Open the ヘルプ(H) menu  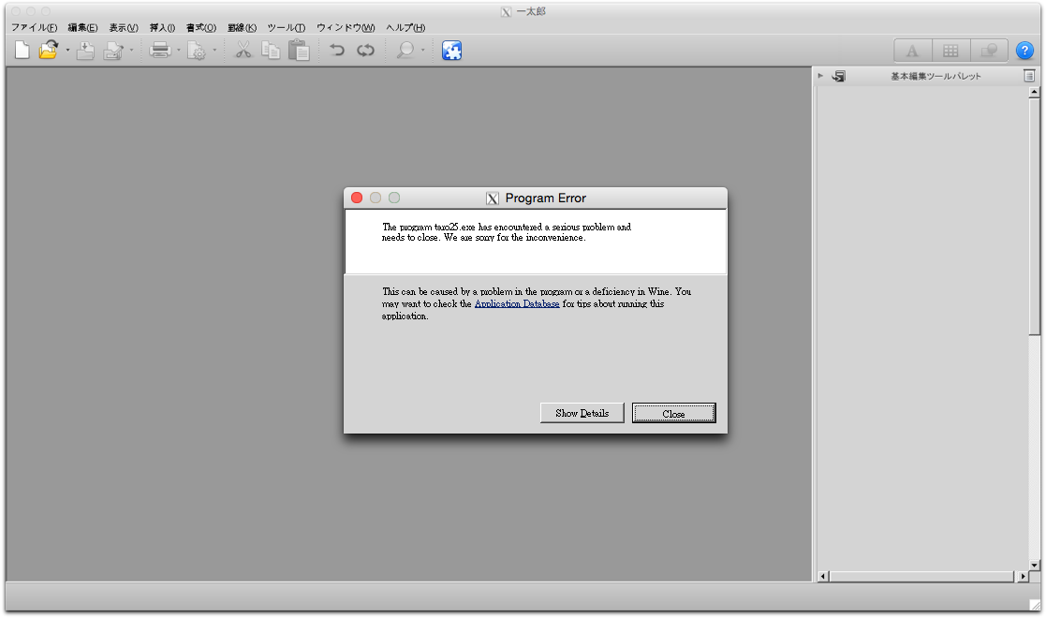click(x=405, y=27)
